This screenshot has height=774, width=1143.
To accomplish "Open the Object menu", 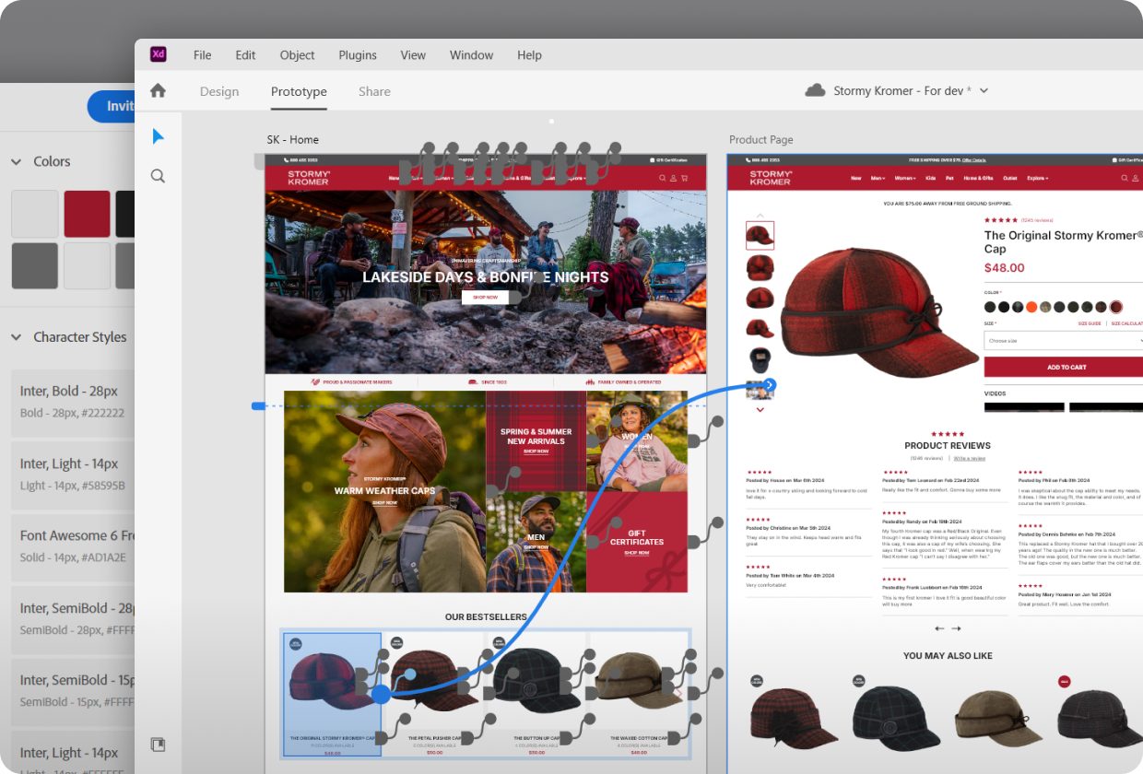I will (298, 55).
